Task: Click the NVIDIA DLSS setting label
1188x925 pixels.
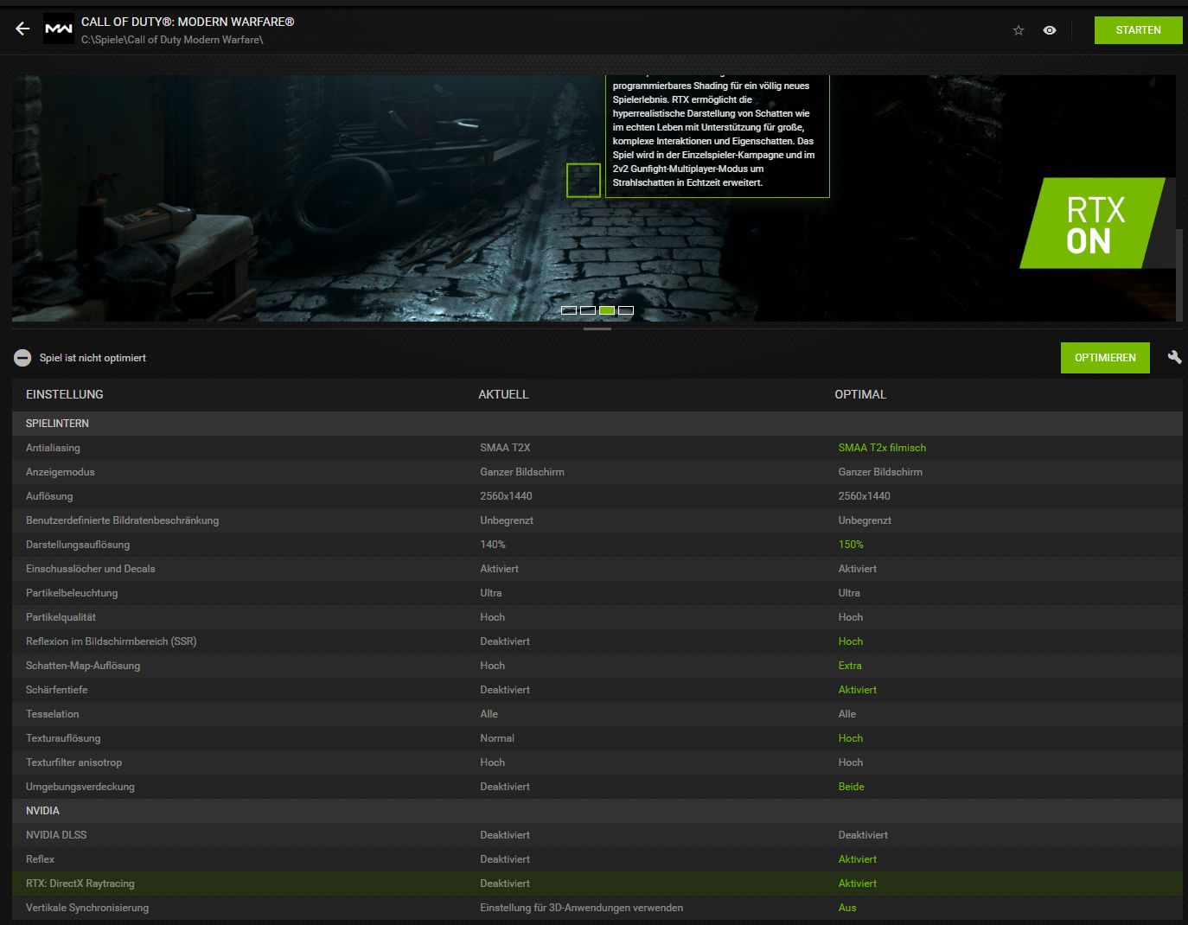Action: tap(56, 835)
